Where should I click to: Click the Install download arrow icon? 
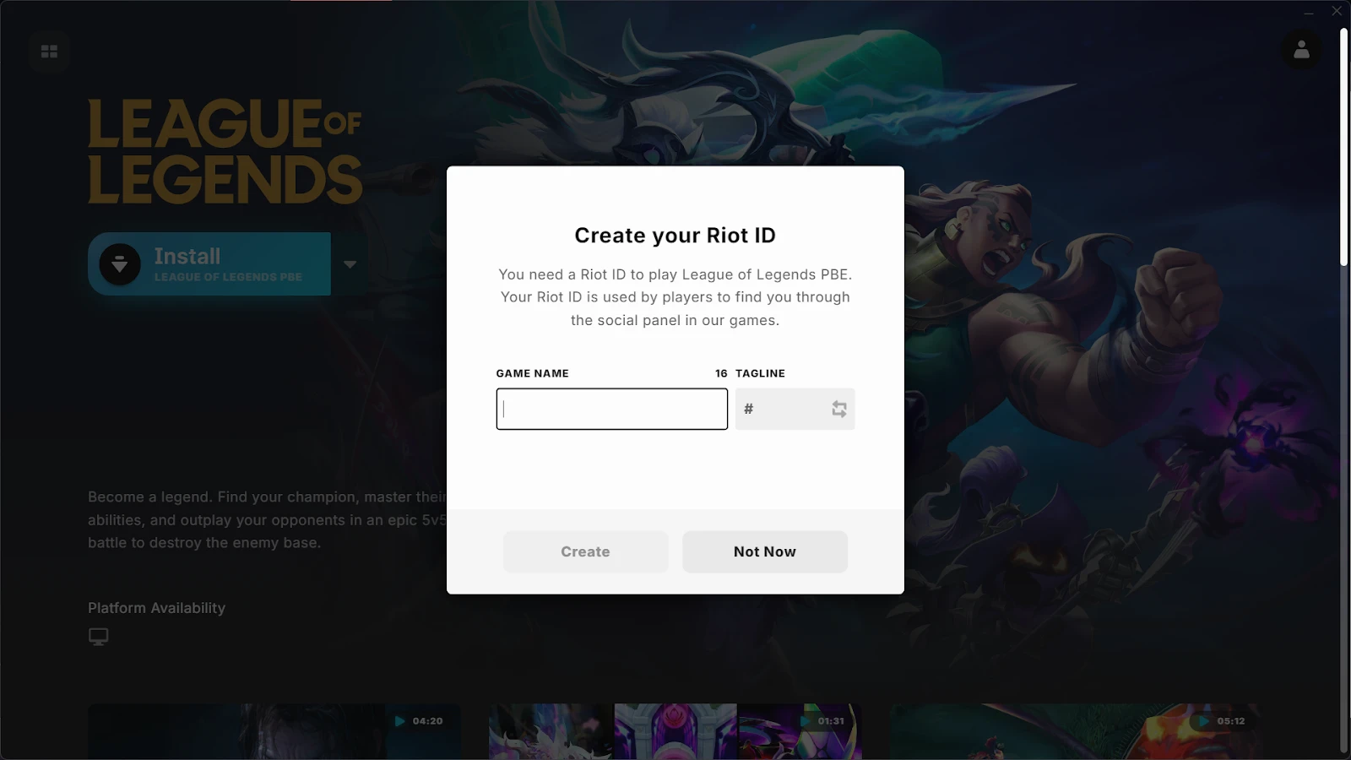click(120, 264)
